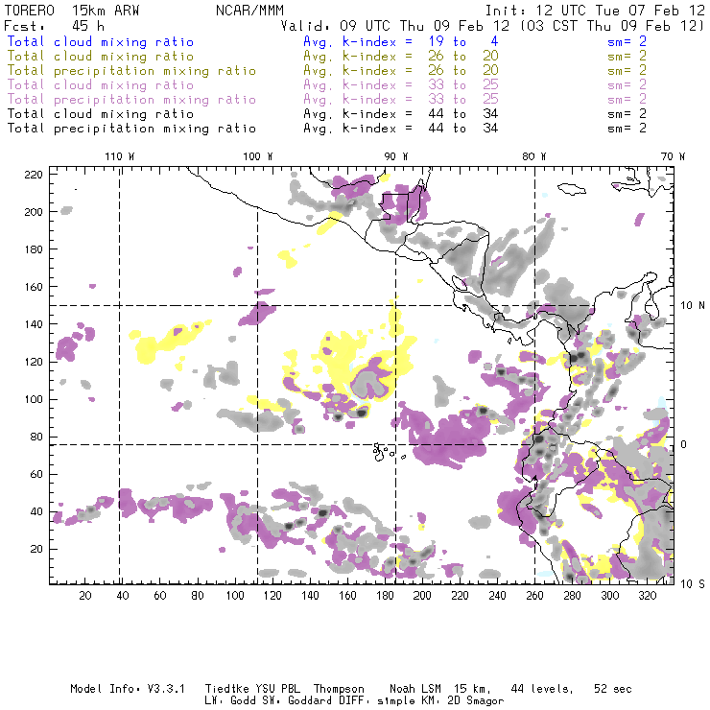Click "Init: 12 UTC Tue 07 Feb 12"
The width and height of the screenshot is (710, 710).
(x=595, y=11)
